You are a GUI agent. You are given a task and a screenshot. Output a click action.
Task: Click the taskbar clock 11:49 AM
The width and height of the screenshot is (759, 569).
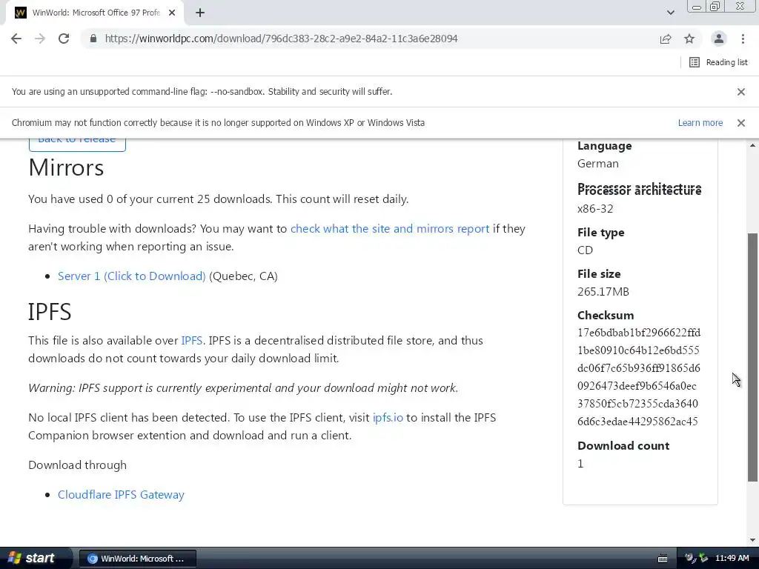click(x=732, y=559)
